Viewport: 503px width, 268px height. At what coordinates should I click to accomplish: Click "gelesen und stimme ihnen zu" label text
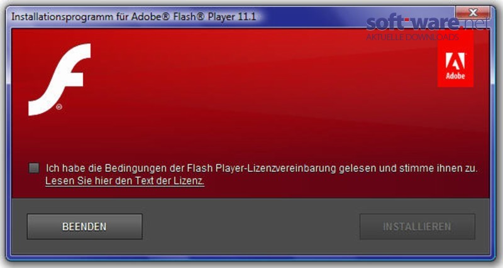[x=407, y=168]
